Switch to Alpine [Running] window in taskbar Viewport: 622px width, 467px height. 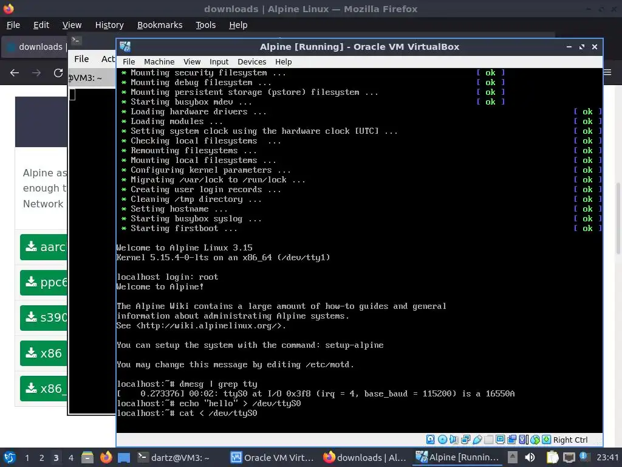coord(458,457)
